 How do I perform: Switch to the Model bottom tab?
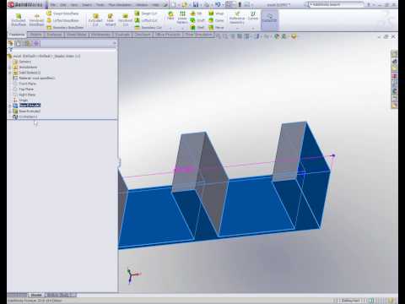[x=36, y=295]
